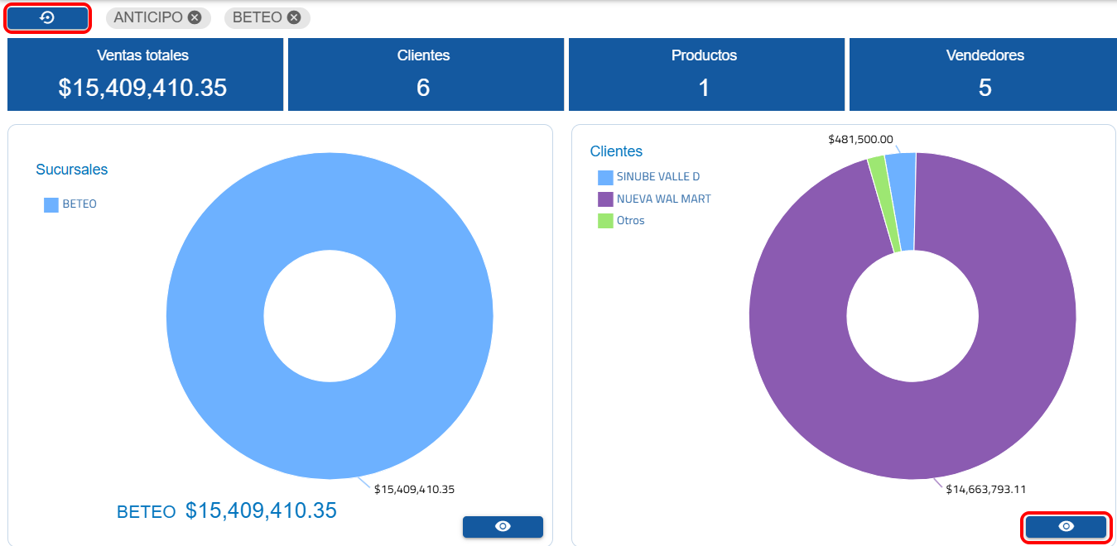Remove the ANTICIPO filter chip
The image size is (1117, 546).
195,17
